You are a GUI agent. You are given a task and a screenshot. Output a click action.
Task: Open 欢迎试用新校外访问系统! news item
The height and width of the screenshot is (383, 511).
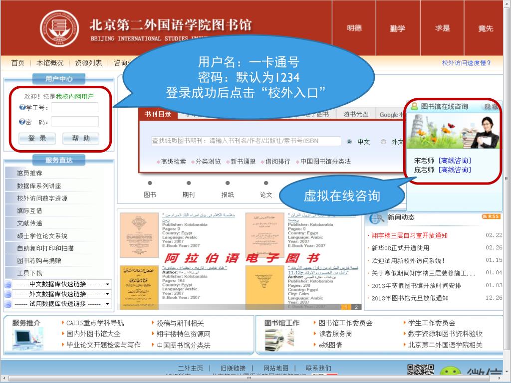click(408, 260)
